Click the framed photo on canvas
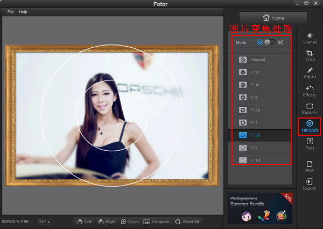Image resolution: width=323 pixels, height=229 pixels. pyautogui.click(x=112, y=115)
